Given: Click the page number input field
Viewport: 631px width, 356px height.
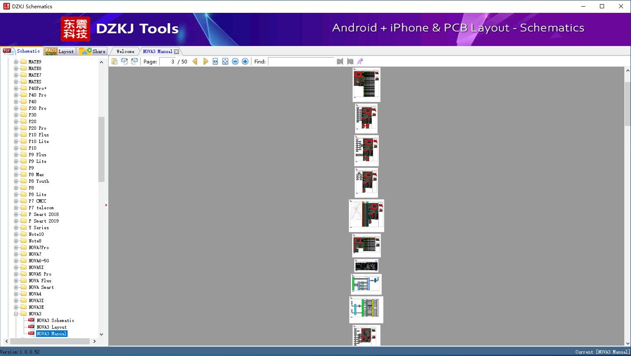Looking at the screenshot, I should point(167,61).
